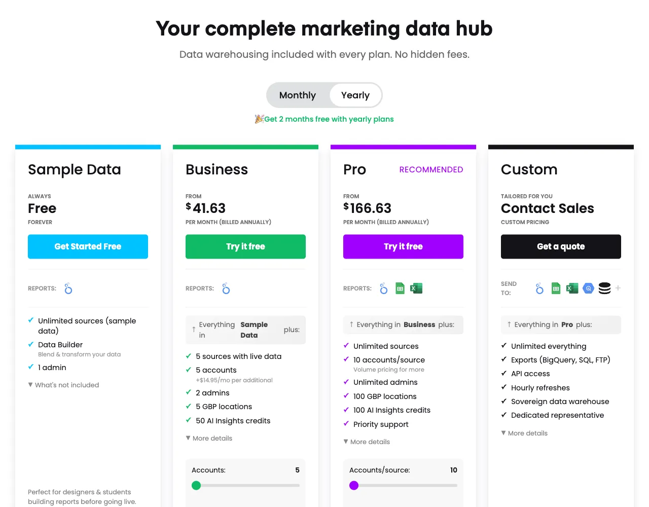Expand More details under Custom plan
This screenshot has height=507, width=649.
(x=524, y=433)
